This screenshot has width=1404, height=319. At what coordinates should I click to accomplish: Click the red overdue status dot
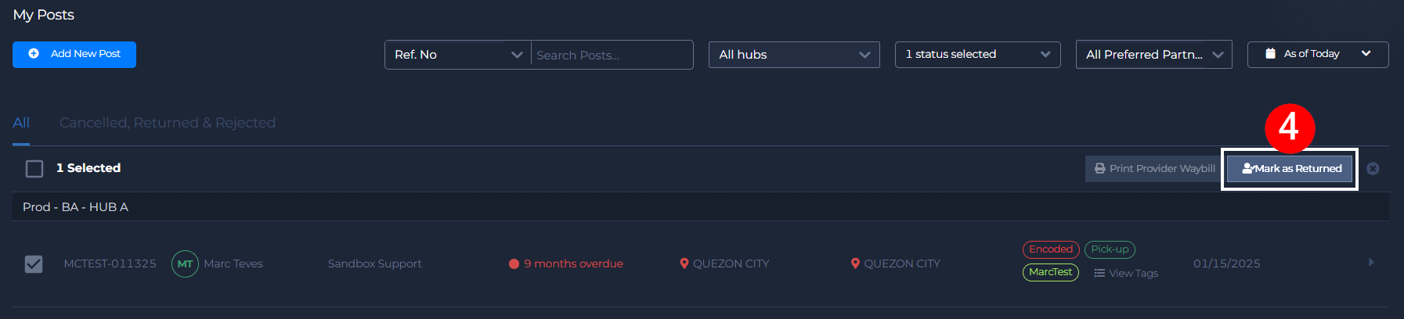pos(514,263)
